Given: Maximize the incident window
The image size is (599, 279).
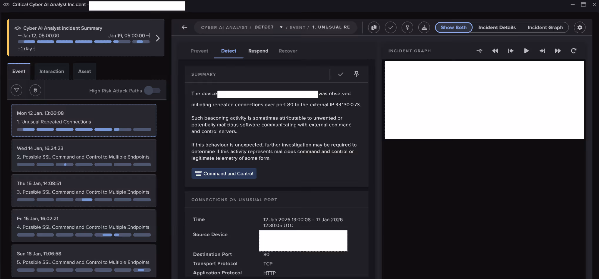Looking at the screenshot, I should [x=583, y=4].
